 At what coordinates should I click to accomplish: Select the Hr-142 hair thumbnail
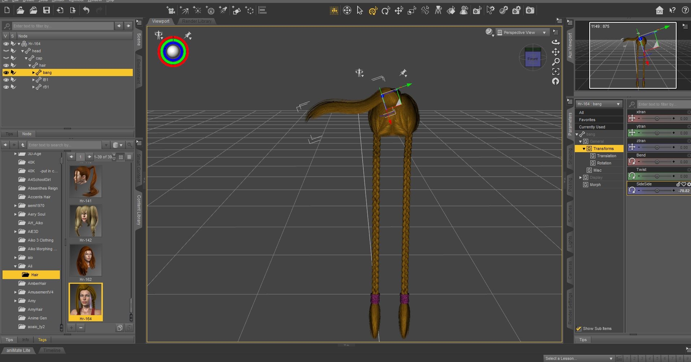[x=86, y=221]
